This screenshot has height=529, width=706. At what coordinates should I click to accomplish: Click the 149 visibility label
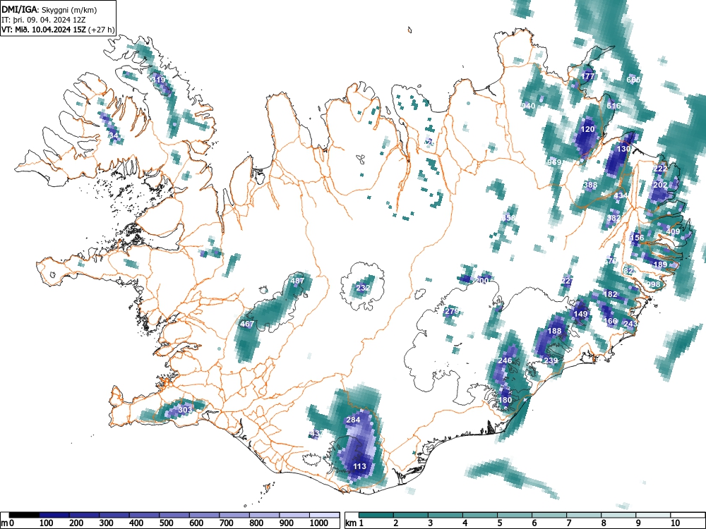point(580,314)
